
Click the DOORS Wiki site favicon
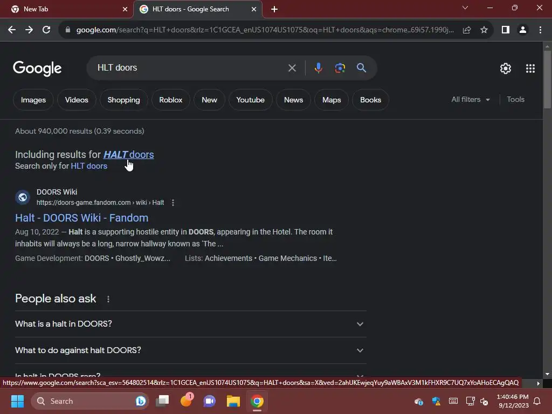pos(23,197)
